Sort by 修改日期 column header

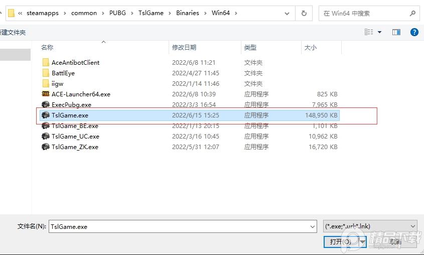click(184, 48)
